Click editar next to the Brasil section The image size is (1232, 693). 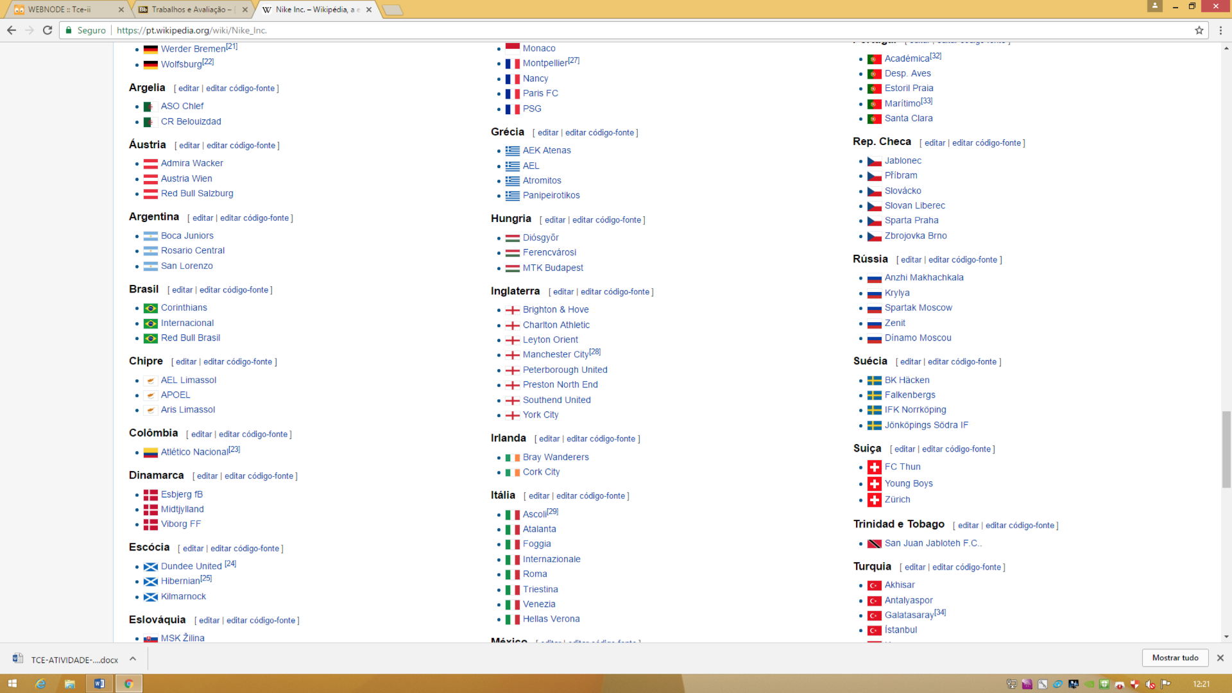click(x=182, y=289)
